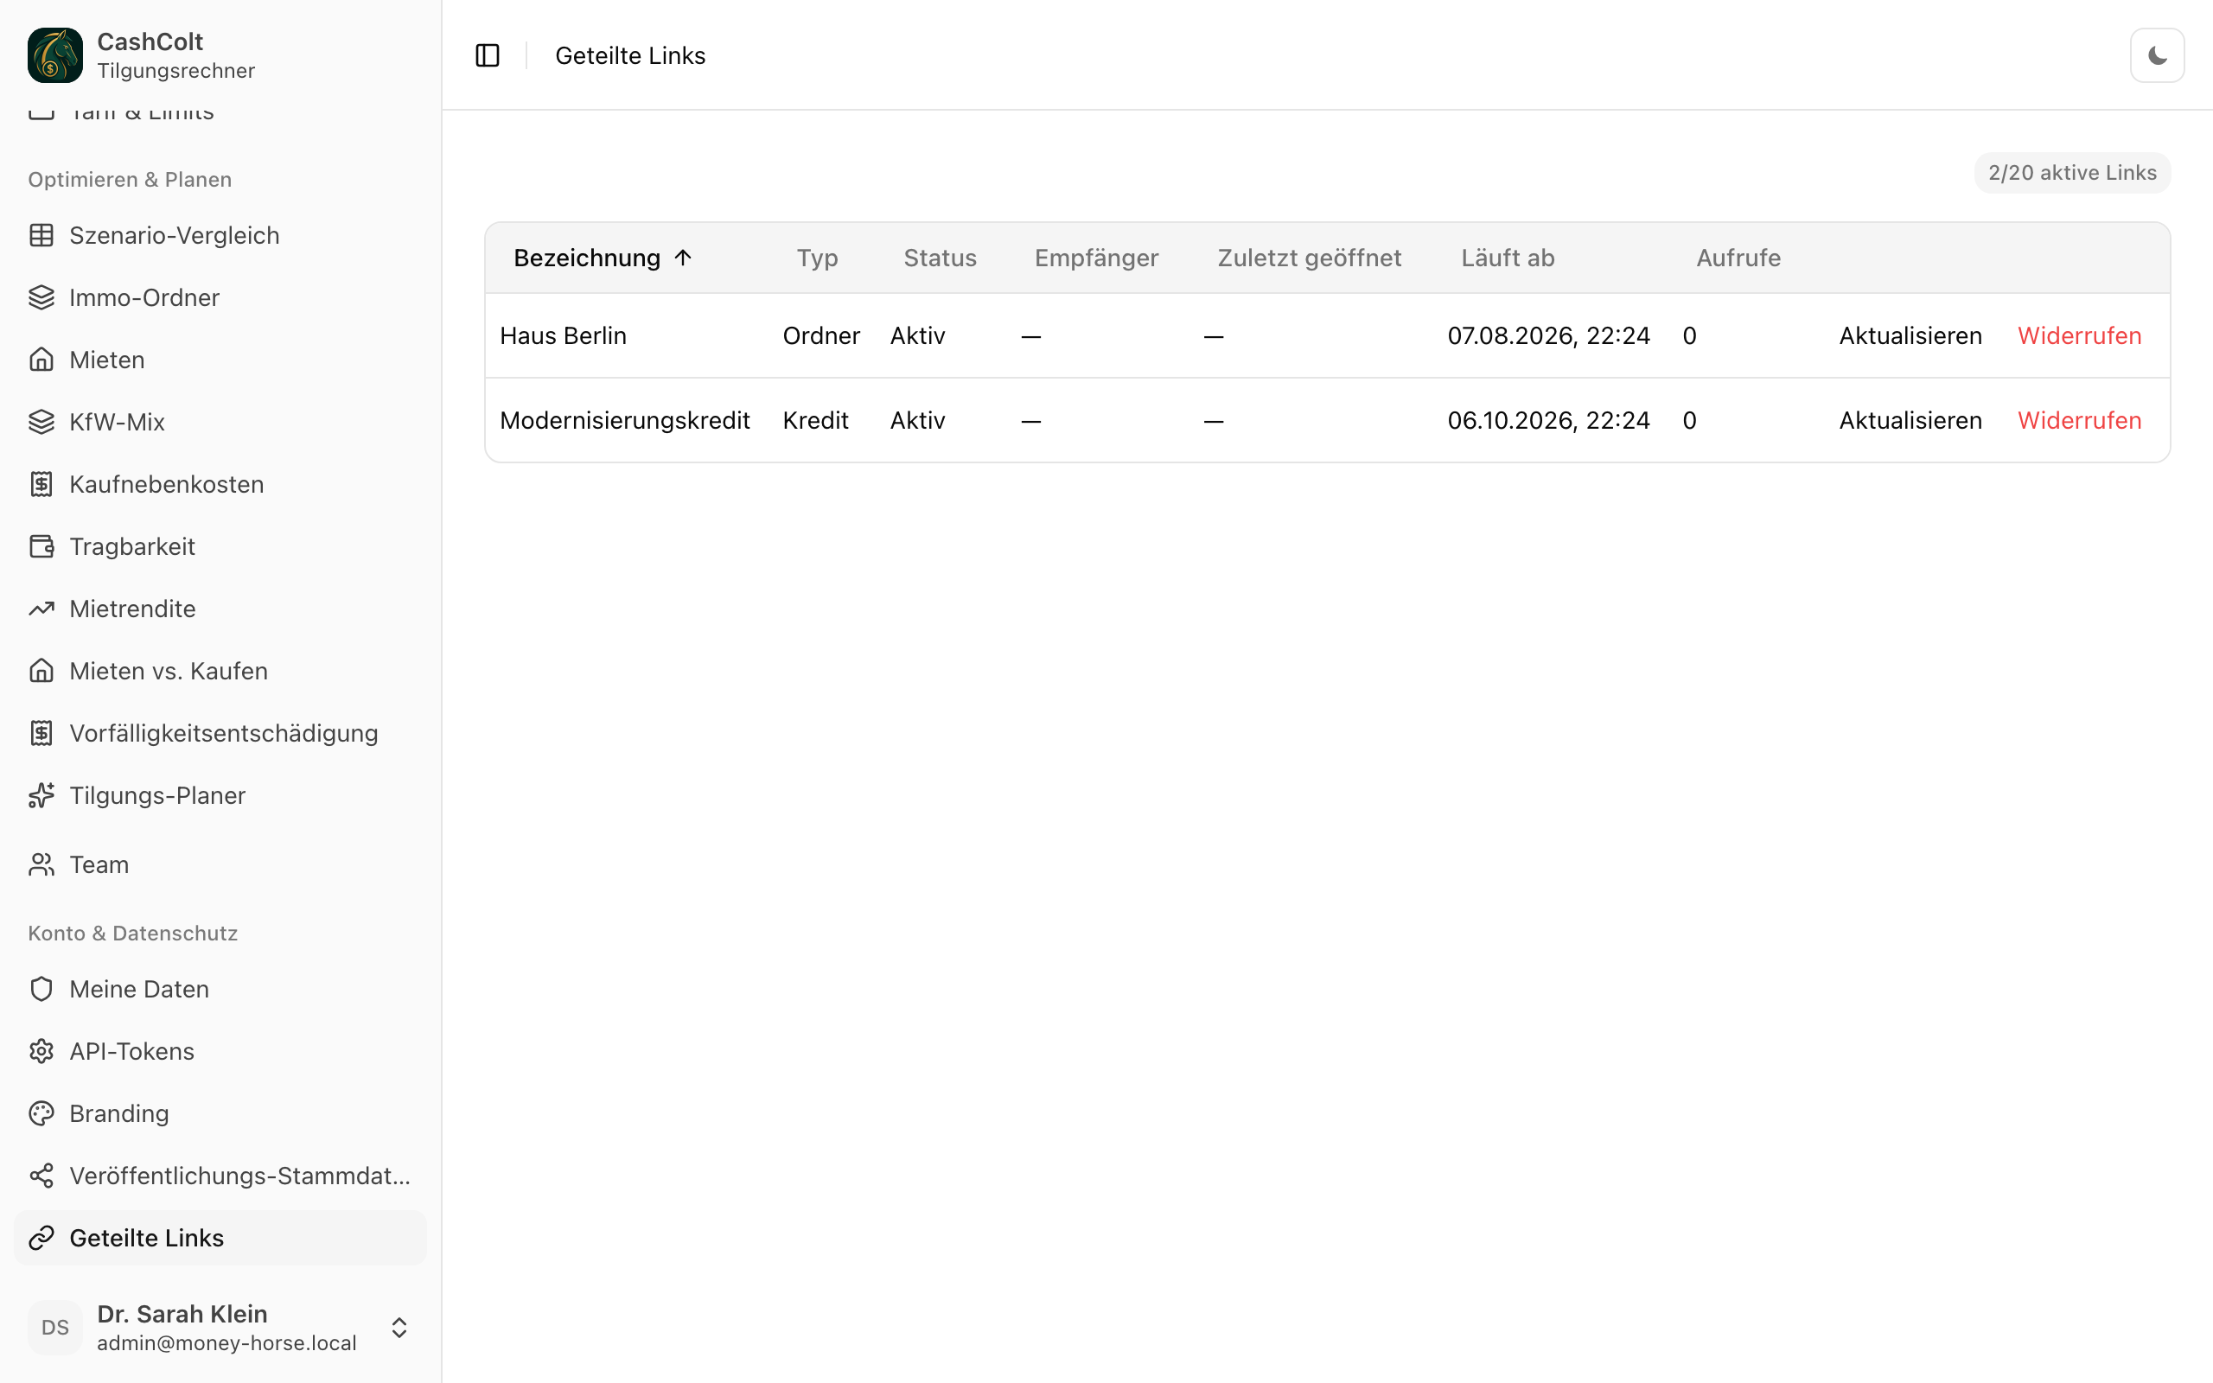Click the Mietrendite trending-up icon
Viewport: 2213px width, 1383px height.
(x=41, y=609)
